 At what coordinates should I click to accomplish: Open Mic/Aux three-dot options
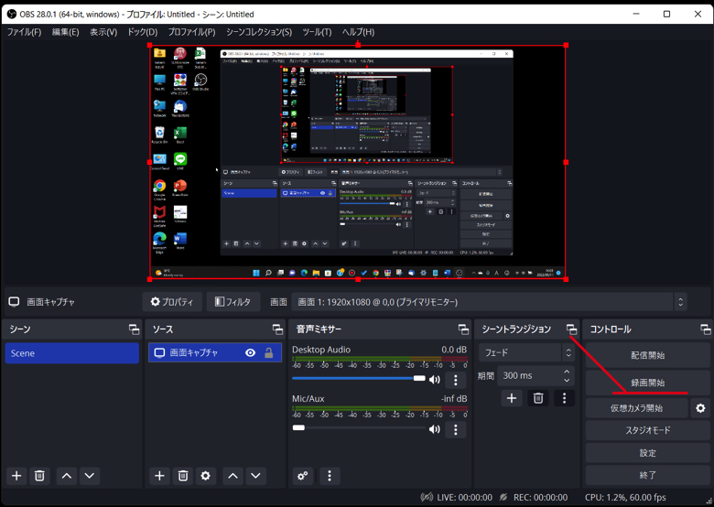pos(455,429)
